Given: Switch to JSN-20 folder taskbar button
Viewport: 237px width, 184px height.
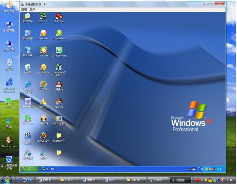Looking at the screenshot, I should pyautogui.click(x=135, y=180).
